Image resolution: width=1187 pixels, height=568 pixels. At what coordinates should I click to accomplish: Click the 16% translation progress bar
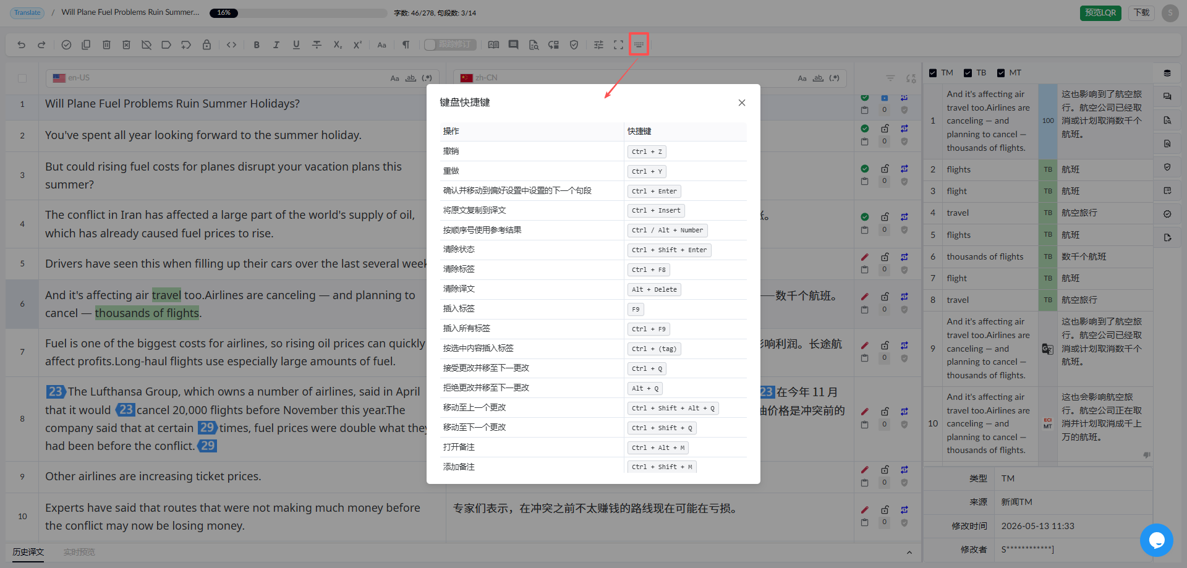coord(298,12)
